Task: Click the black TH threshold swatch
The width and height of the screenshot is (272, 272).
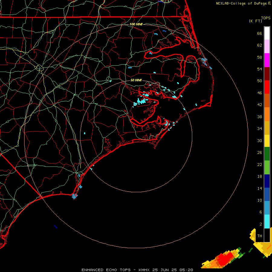Action: [267, 235]
